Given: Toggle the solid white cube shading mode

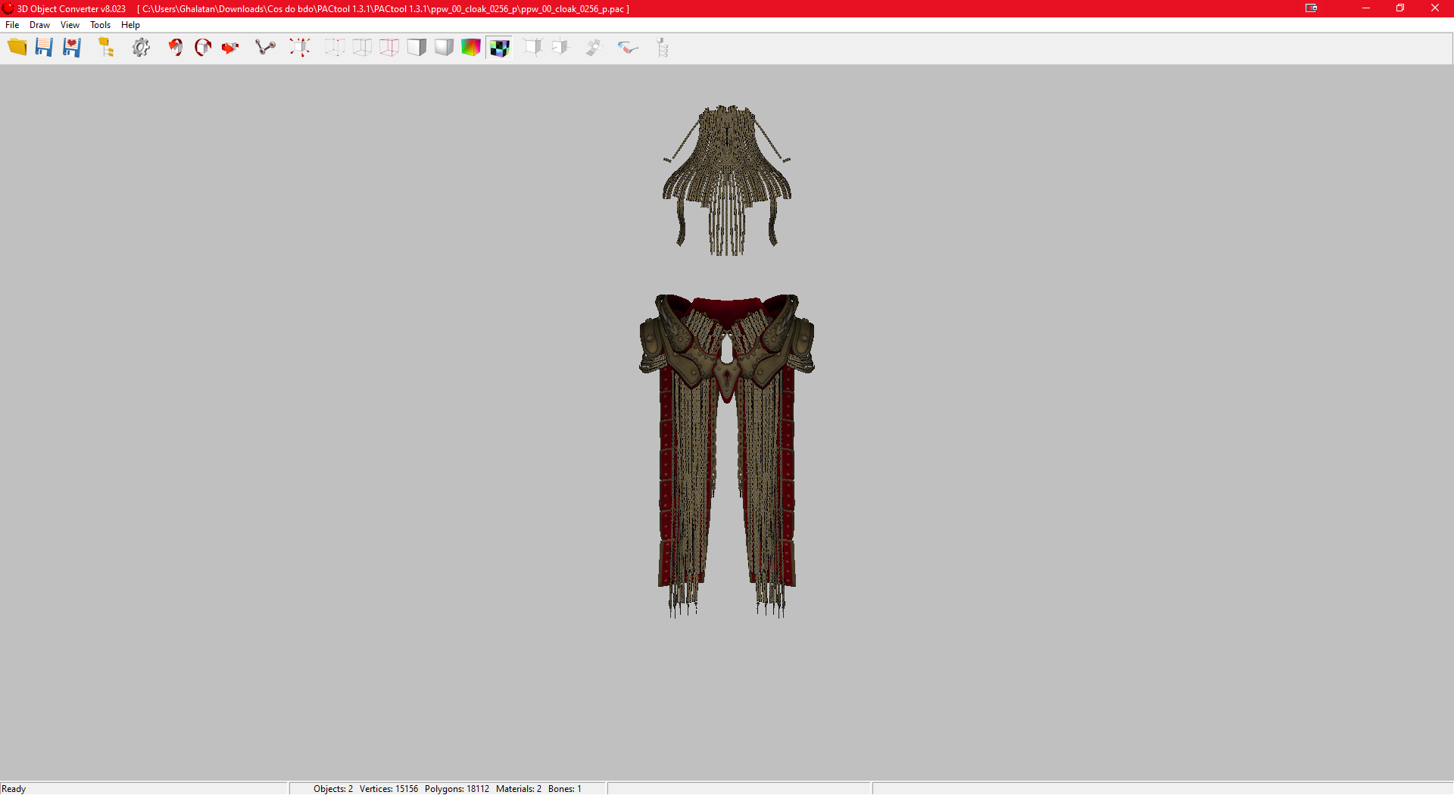Looking at the screenshot, I should point(417,48).
